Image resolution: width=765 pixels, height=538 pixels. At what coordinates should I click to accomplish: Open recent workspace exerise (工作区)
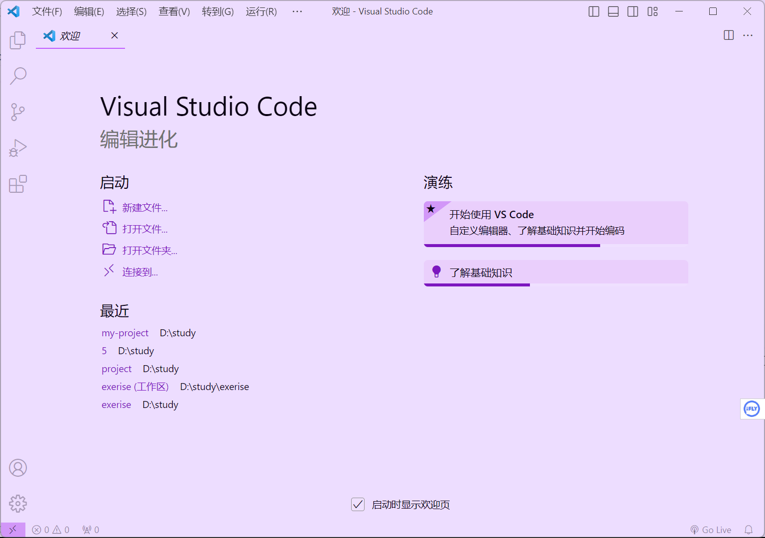[135, 387]
